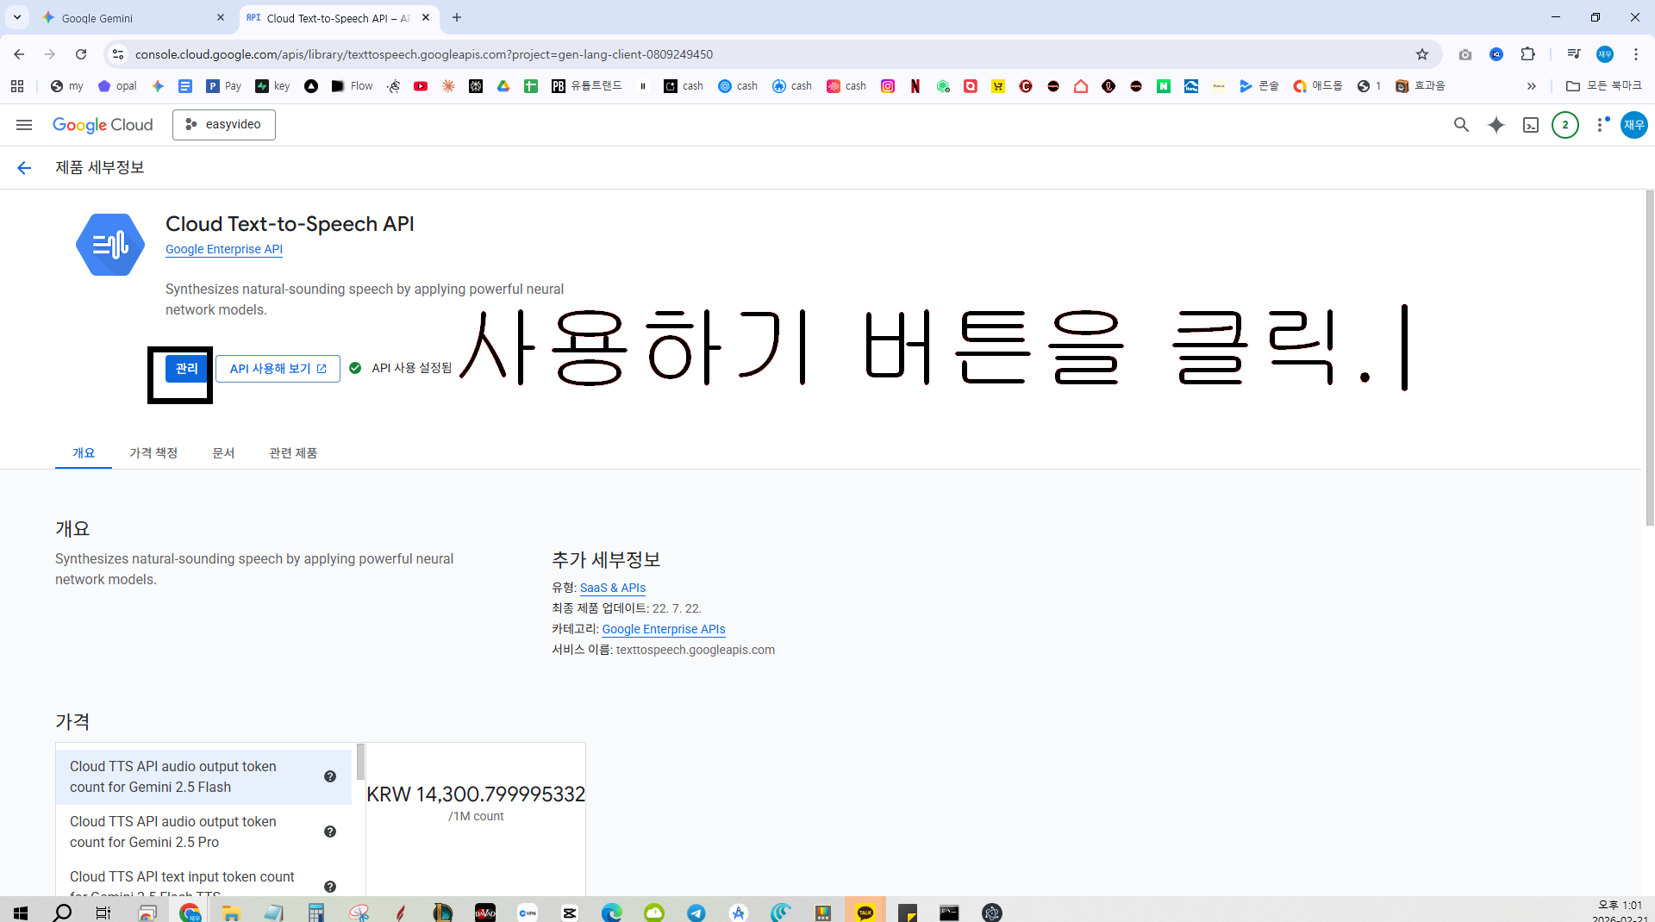Select Gemini 2.5 Pro audio output item
1655x922 pixels.
[204, 832]
